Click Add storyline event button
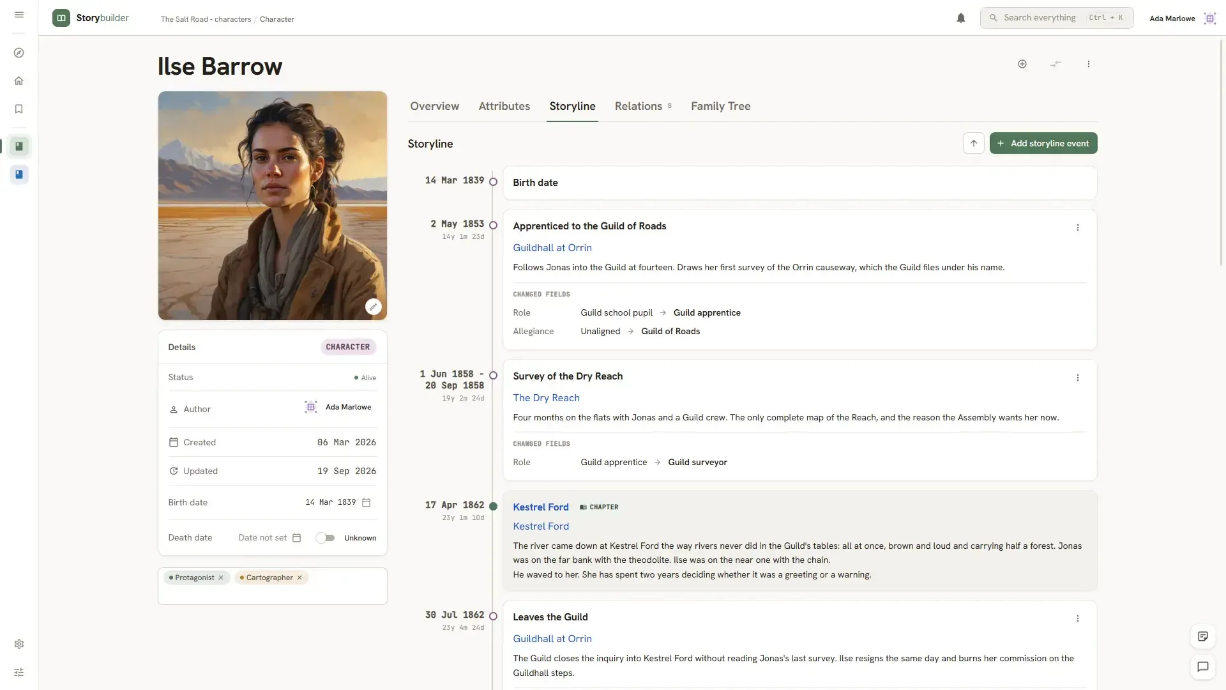1226x690 pixels. [1043, 143]
